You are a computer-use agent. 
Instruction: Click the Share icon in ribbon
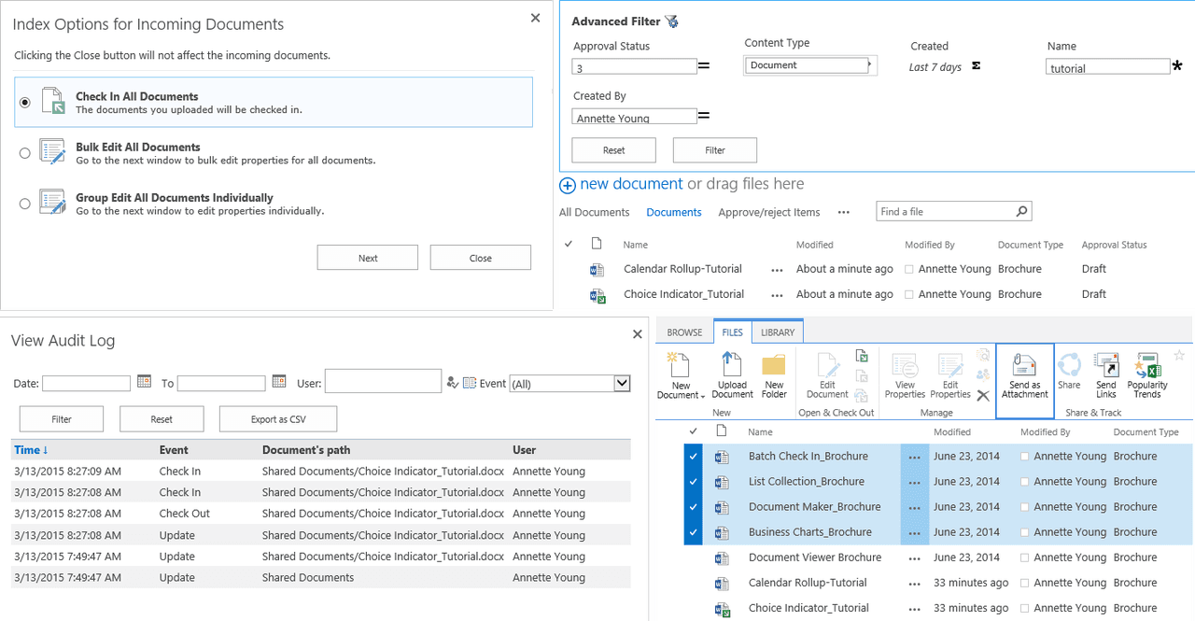click(1069, 364)
